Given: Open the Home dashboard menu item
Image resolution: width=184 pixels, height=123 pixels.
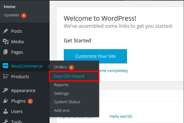Looking at the screenshot, I should (10, 7).
